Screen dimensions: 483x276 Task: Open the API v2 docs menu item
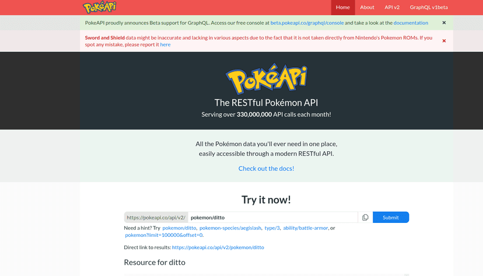point(392,8)
